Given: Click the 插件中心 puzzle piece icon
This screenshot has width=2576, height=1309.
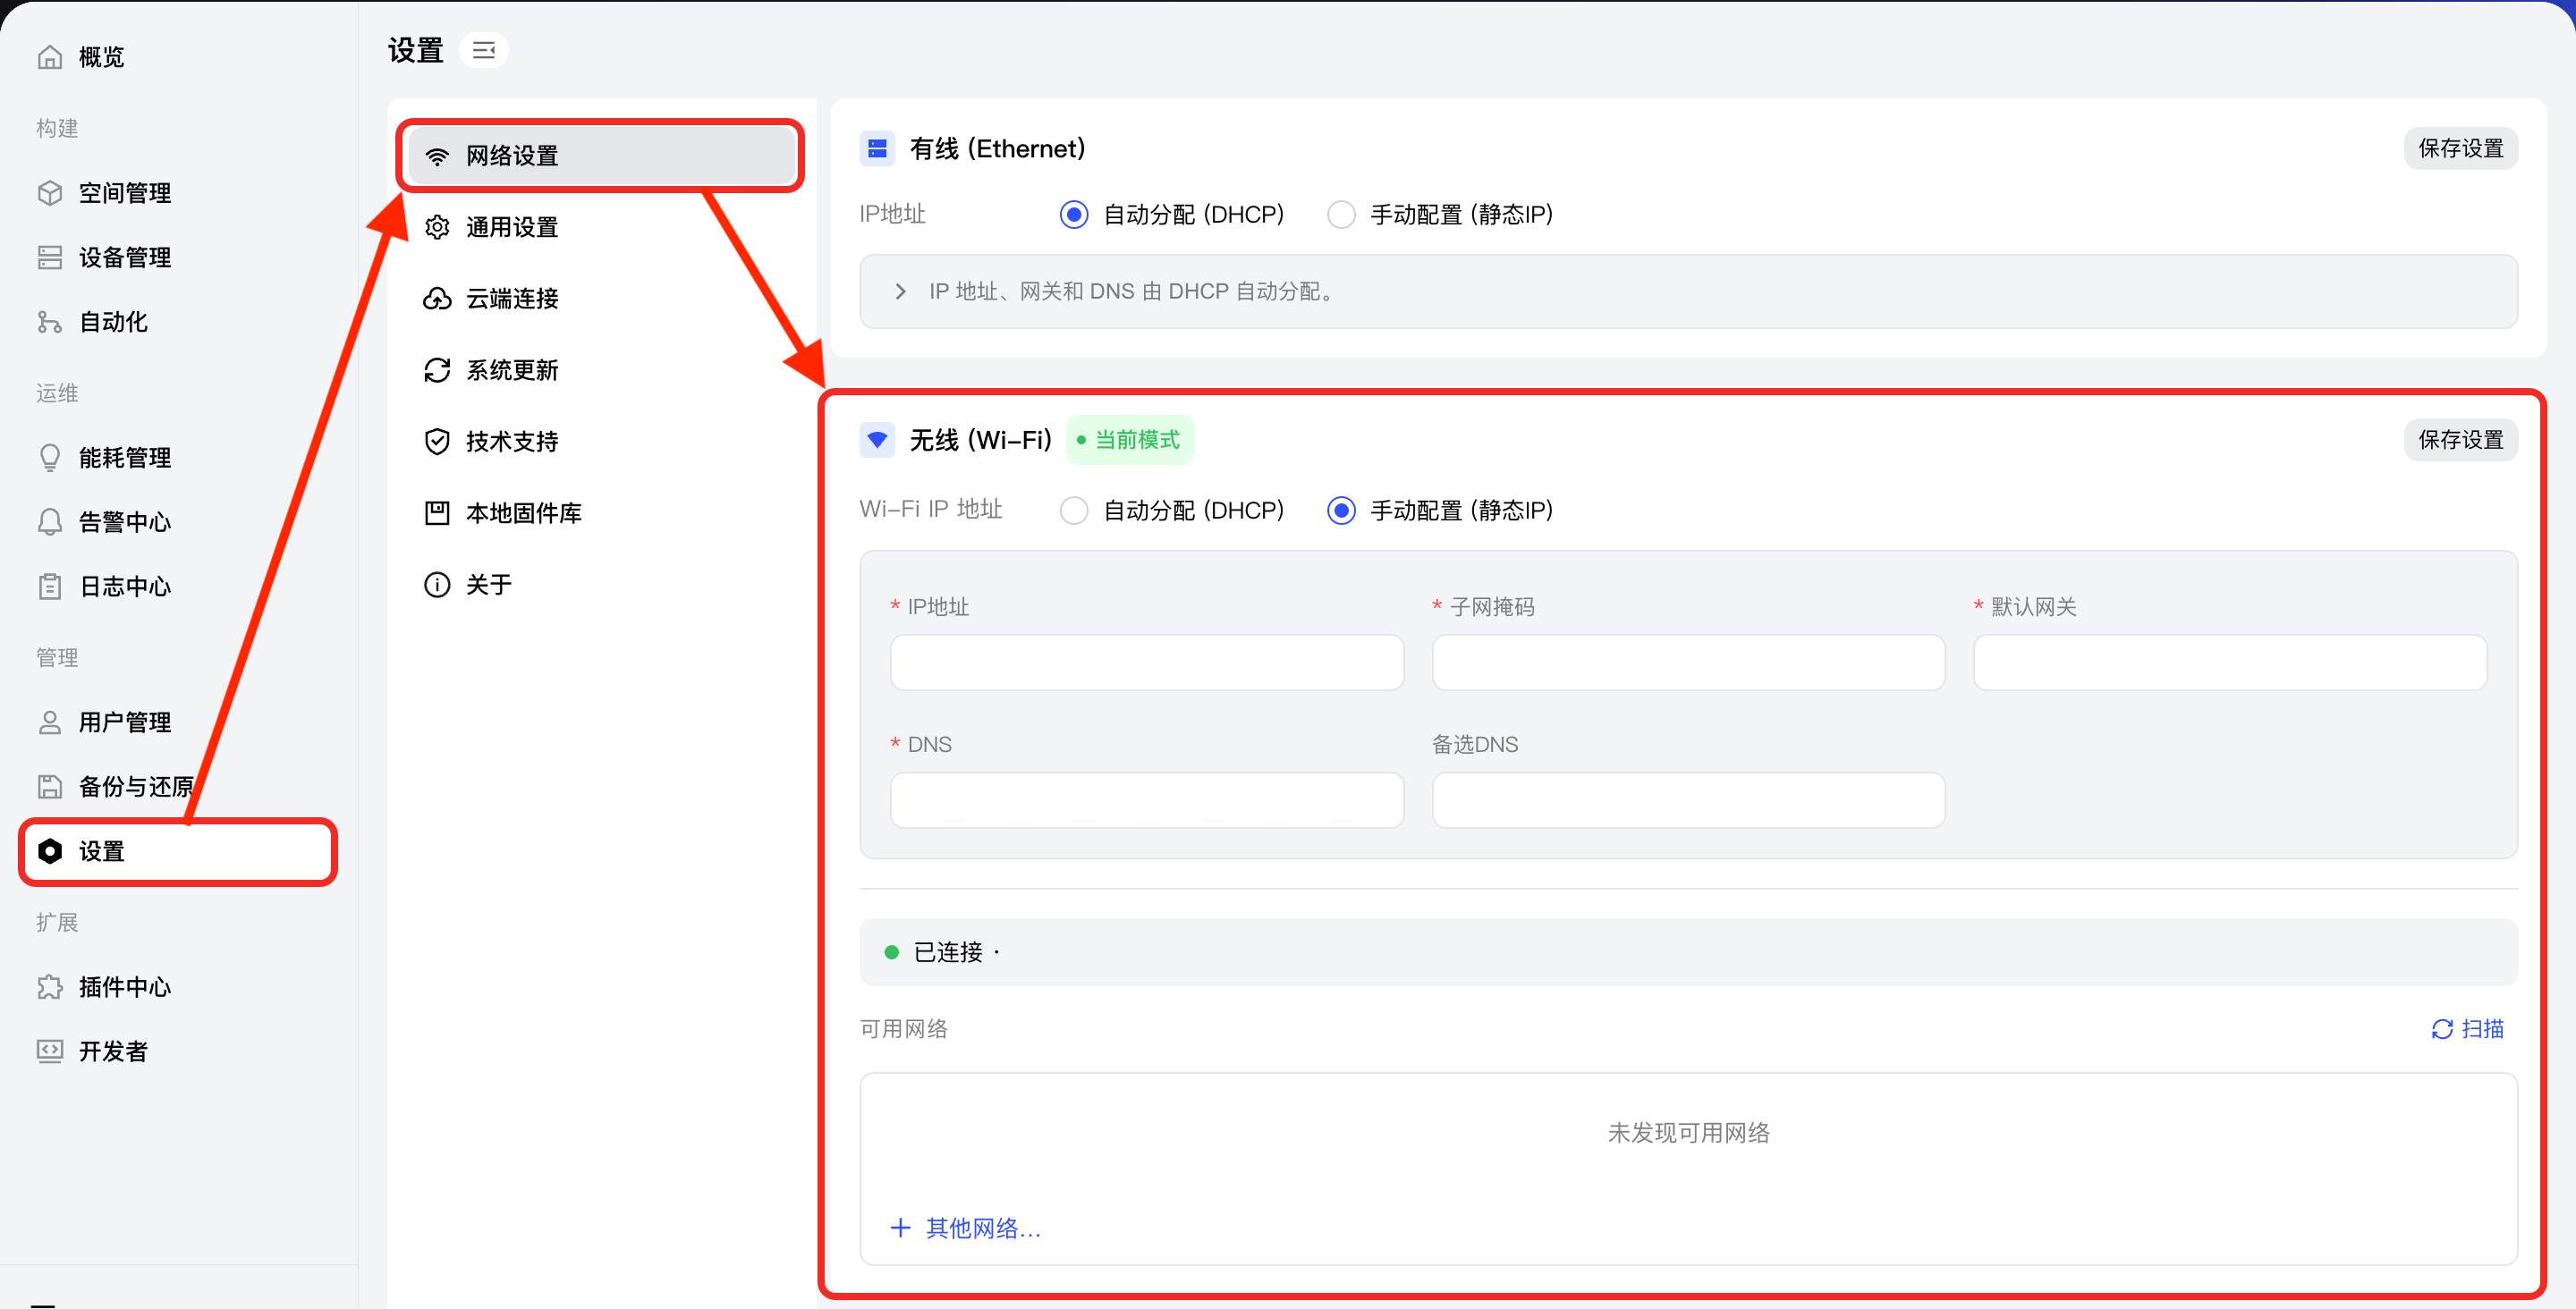Looking at the screenshot, I should pos(50,987).
